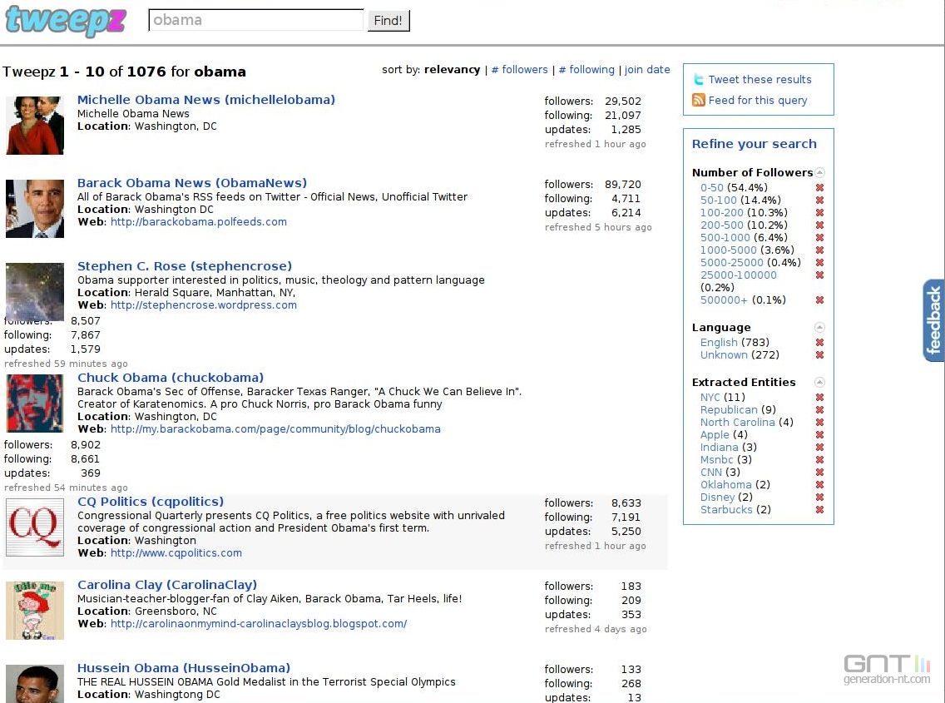The width and height of the screenshot is (945, 703).
Task: Visit Carolina Clay's blogspot web link
Action: (x=260, y=623)
